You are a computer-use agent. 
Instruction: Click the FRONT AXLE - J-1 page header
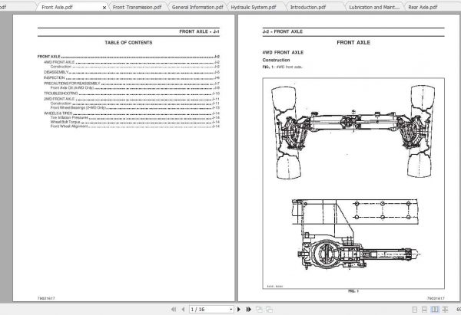[x=199, y=31]
